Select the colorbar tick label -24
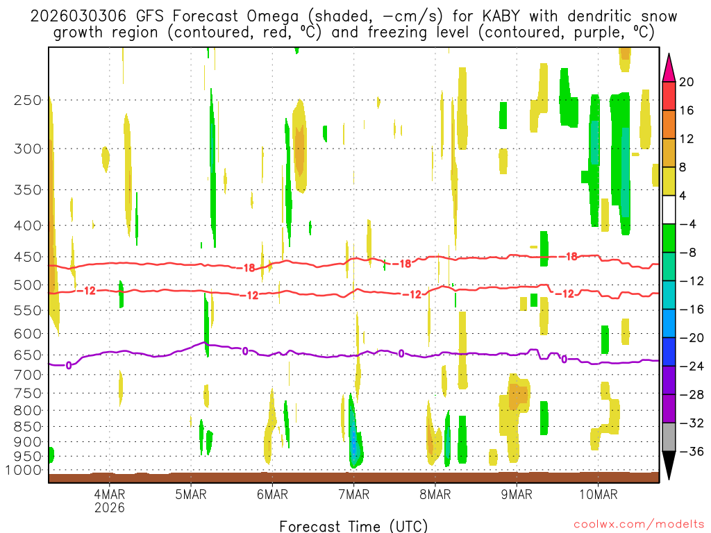The width and height of the screenshot is (711, 533). 692,366
